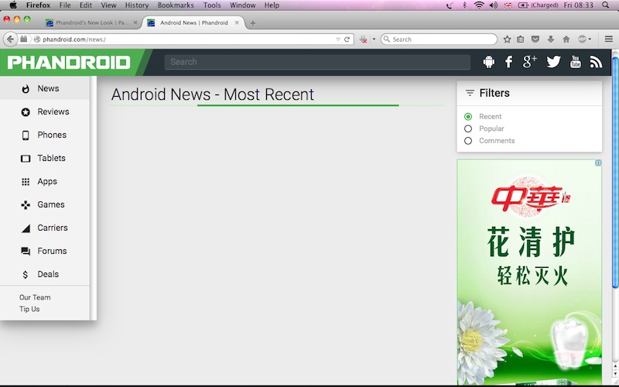Screen dimensions: 619x387
Task: Click the Android robot icon
Action: 488,62
